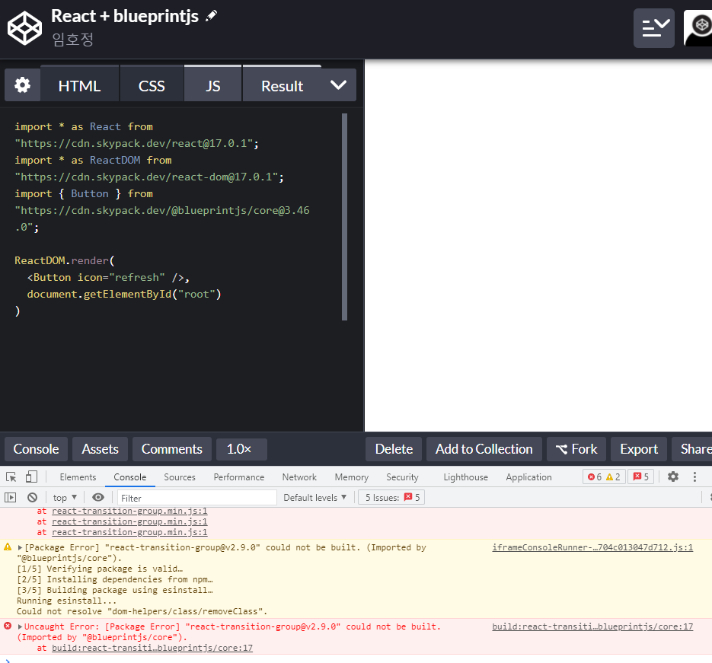Screen dimensions: 712x663
Task: Open DevTools settings gear
Action: 673,477
